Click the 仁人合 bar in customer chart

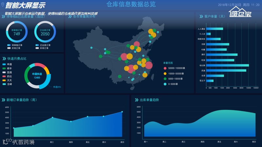[x=208, y=34]
